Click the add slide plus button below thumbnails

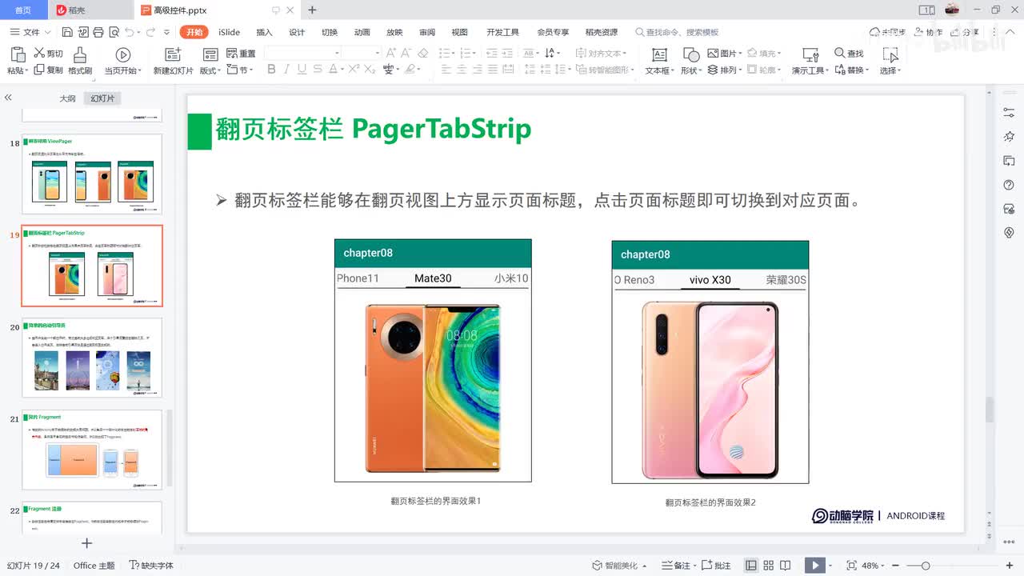click(x=87, y=543)
